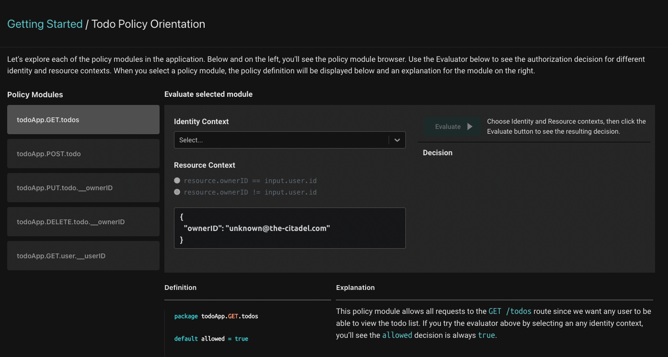Click the Todo Policy Orientation page title
The image size is (668, 357).
(148, 24)
